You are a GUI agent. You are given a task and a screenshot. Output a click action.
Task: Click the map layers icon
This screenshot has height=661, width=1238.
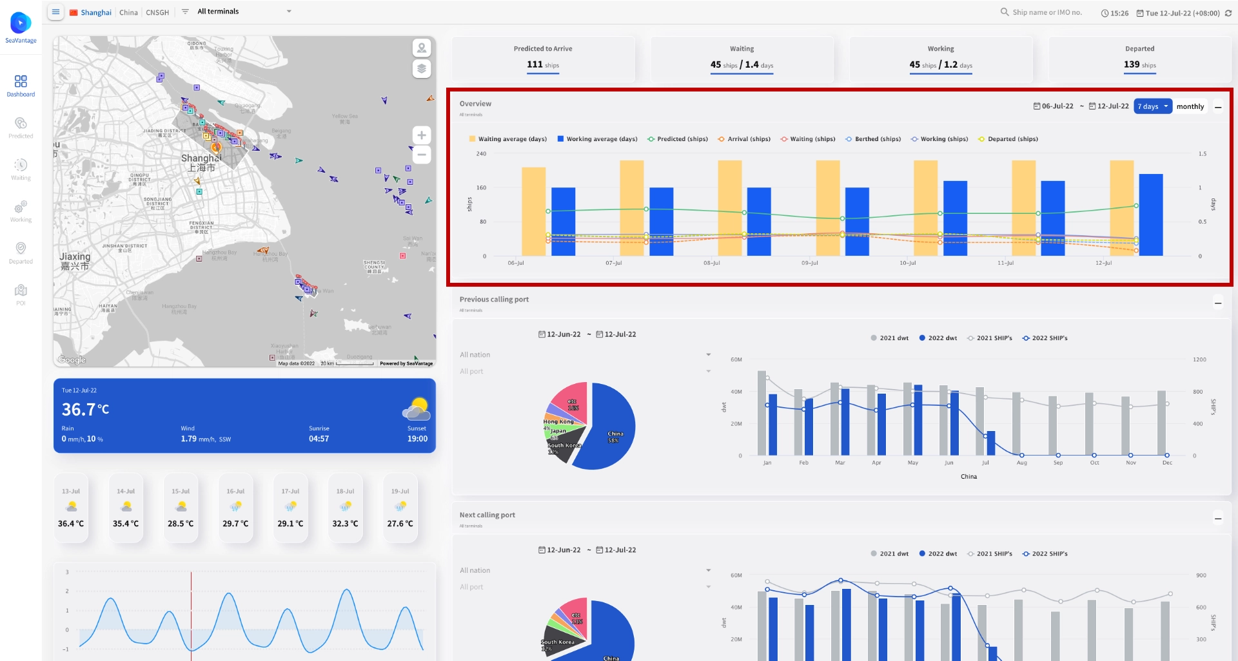click(422, 68)
